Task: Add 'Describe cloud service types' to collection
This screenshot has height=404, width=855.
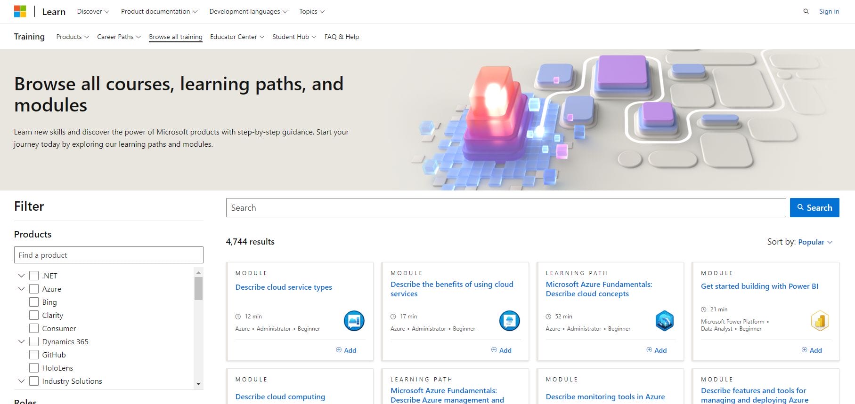Action: pos(346,350)
